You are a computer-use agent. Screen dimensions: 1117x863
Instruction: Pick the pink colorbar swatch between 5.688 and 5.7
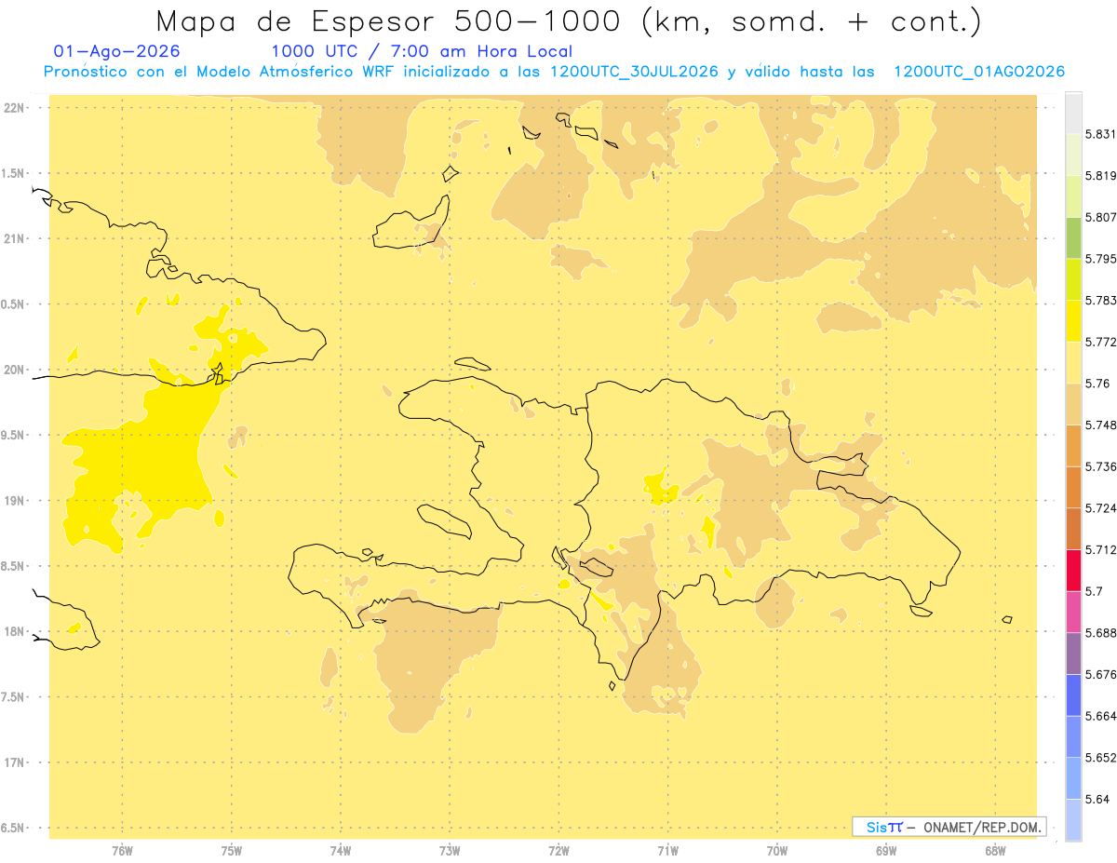coord(1073,612)
